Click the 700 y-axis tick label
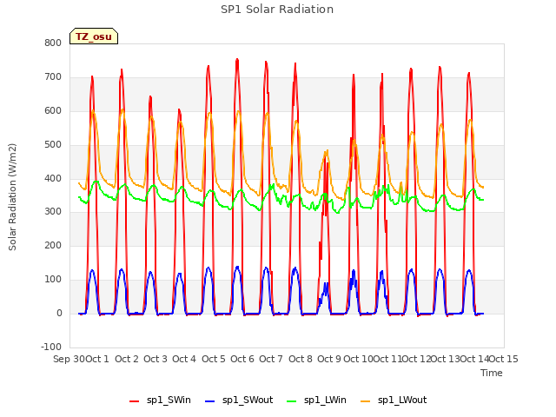 pos(53,76)
